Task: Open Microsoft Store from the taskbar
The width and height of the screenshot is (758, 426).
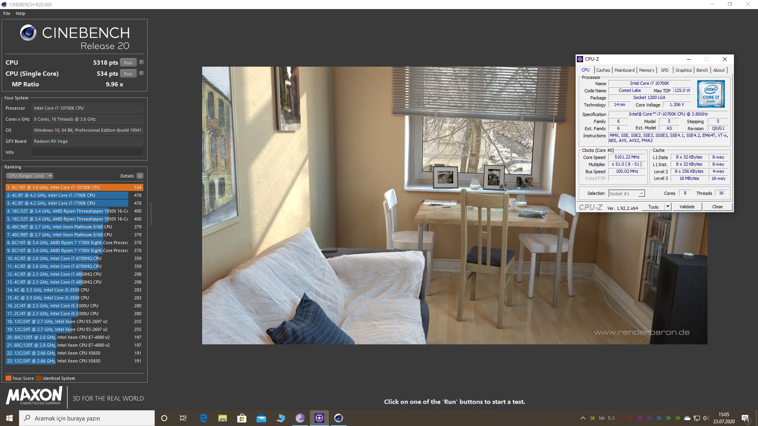Action: coord(242,418)
